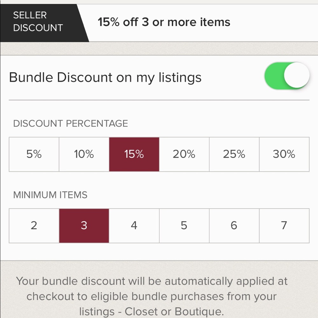Choose 7 as the minimum items
This screenshot has width=318, height=318.
[x=284, y=226]
